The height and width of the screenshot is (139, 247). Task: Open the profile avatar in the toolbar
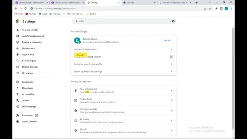pos(226,8)
